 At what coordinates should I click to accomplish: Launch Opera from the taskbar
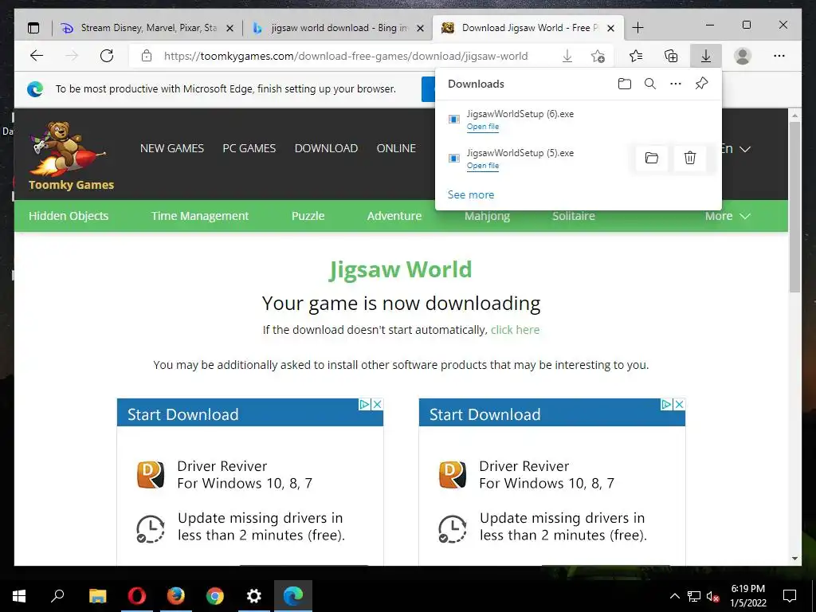click(x=137, y=595)
